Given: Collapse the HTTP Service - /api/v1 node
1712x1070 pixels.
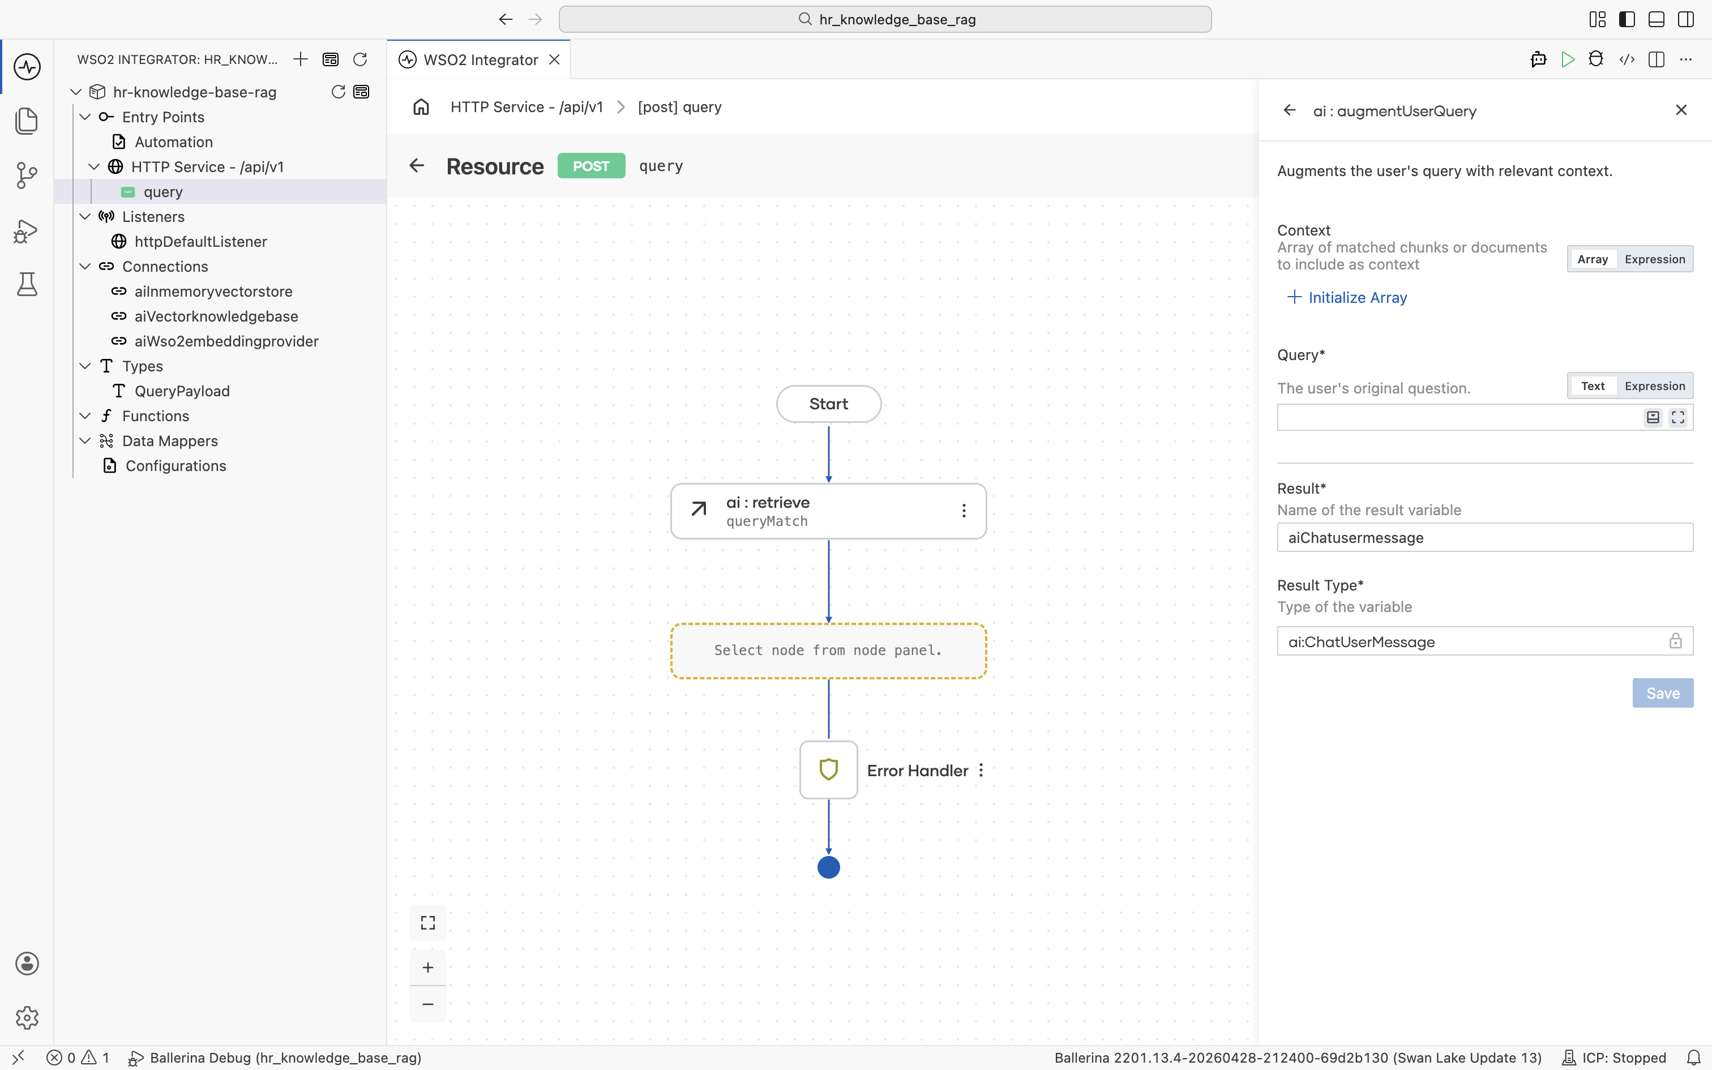Looking at the screenshot, I should (94, 167).
